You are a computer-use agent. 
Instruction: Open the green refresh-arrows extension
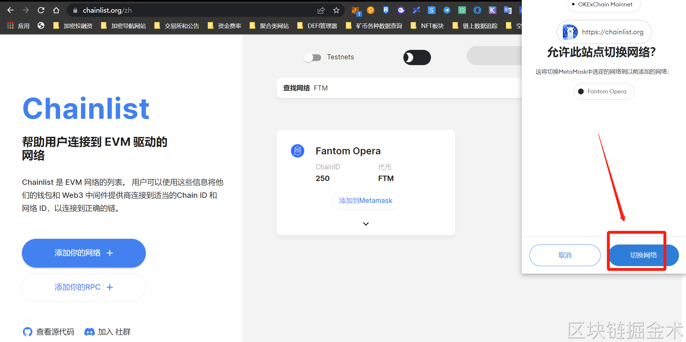[462, 10]
